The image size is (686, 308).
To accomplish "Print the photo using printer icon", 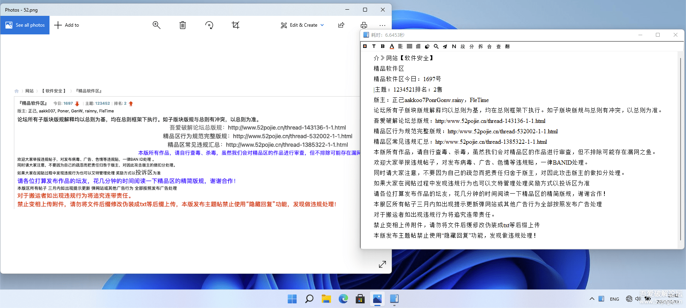I will click(364, 25).
